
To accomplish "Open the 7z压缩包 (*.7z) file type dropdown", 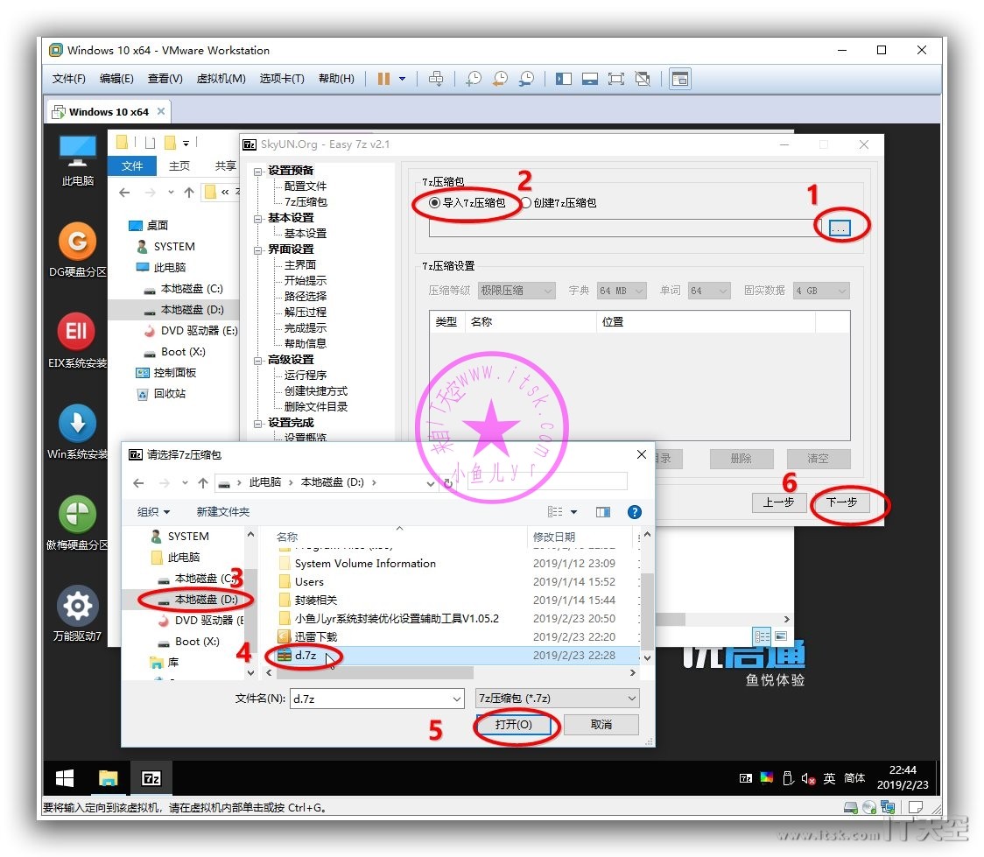I will point(558,699).
